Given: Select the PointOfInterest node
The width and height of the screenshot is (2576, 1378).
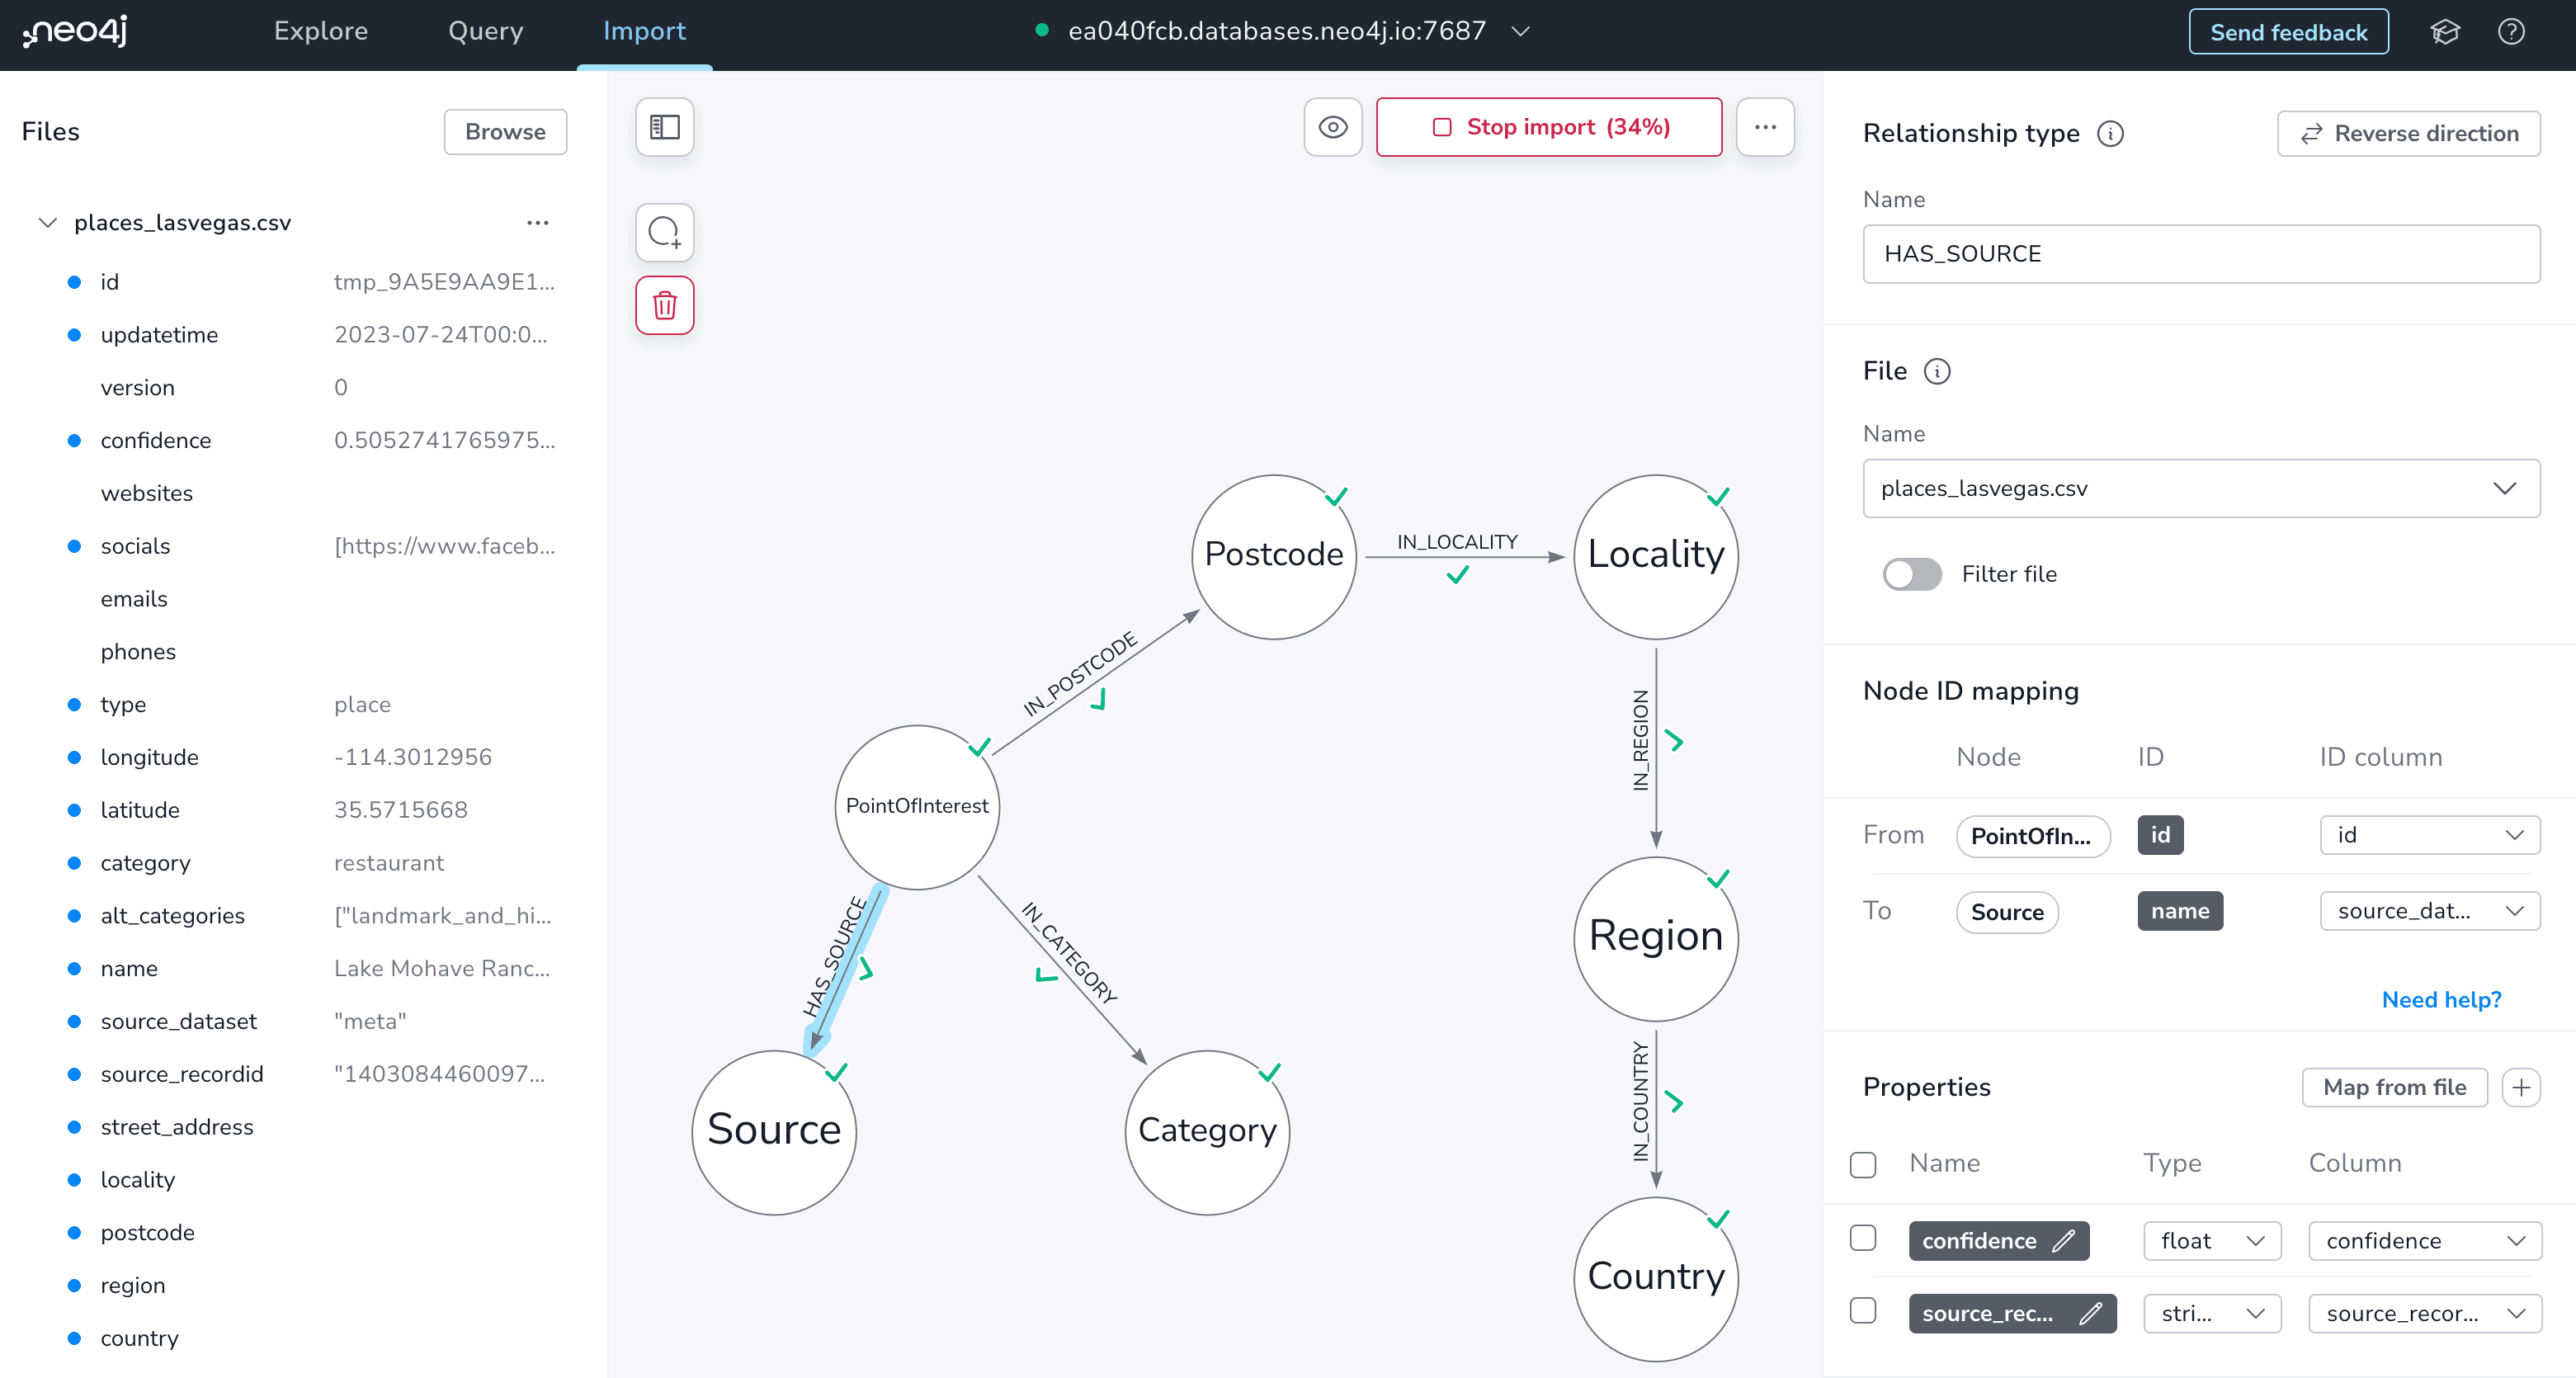Looking at the screenshot, I should tap(917, 807).
